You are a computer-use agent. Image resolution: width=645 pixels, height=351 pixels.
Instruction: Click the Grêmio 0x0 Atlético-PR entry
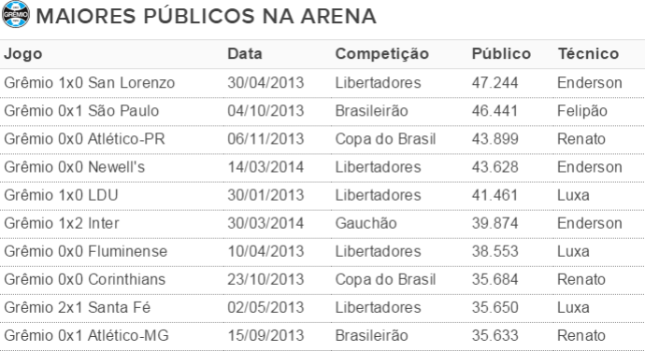[x=84, y=139]
